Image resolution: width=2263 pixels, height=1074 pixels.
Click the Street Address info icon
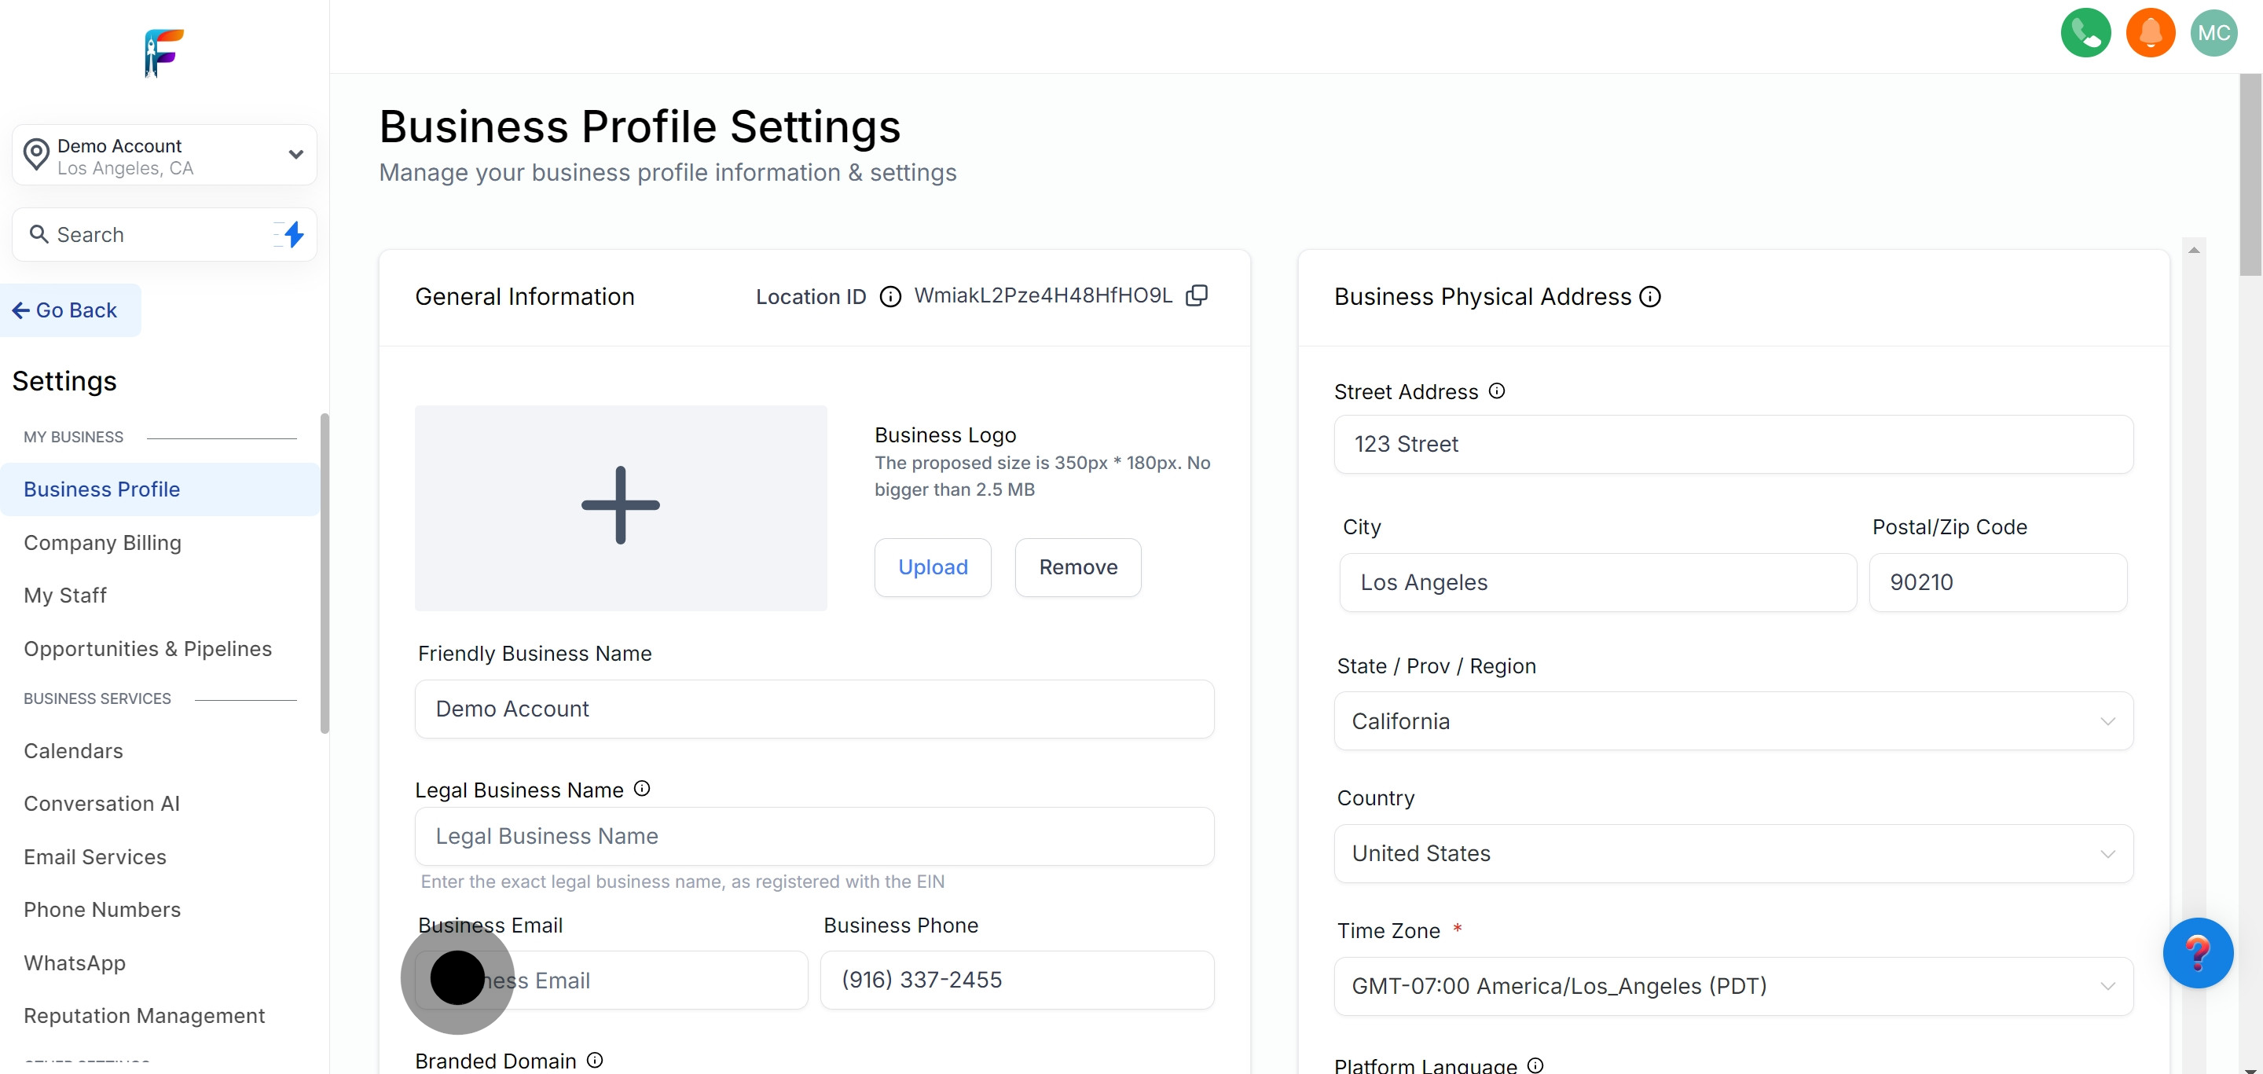[x=1497, y=390]
